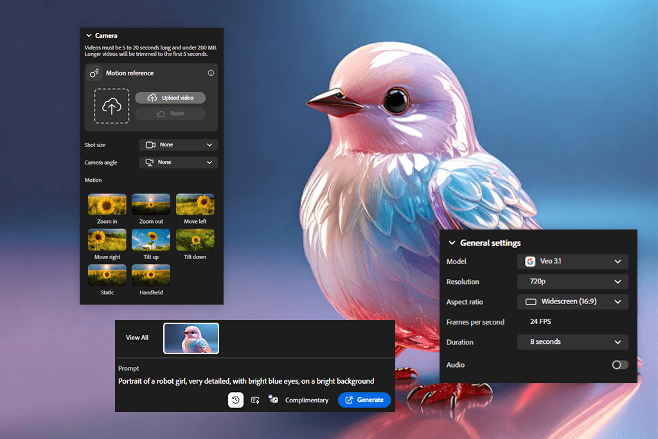This screenshot has width=658, height=439.
Task: Select the Static motion thumbnail
Action: coord(107,275)
